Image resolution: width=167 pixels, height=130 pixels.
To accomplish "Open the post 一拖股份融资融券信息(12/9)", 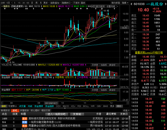I will coord(45,122).
